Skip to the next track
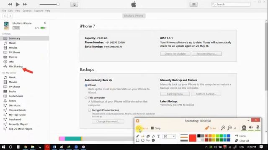 point(25,4)
